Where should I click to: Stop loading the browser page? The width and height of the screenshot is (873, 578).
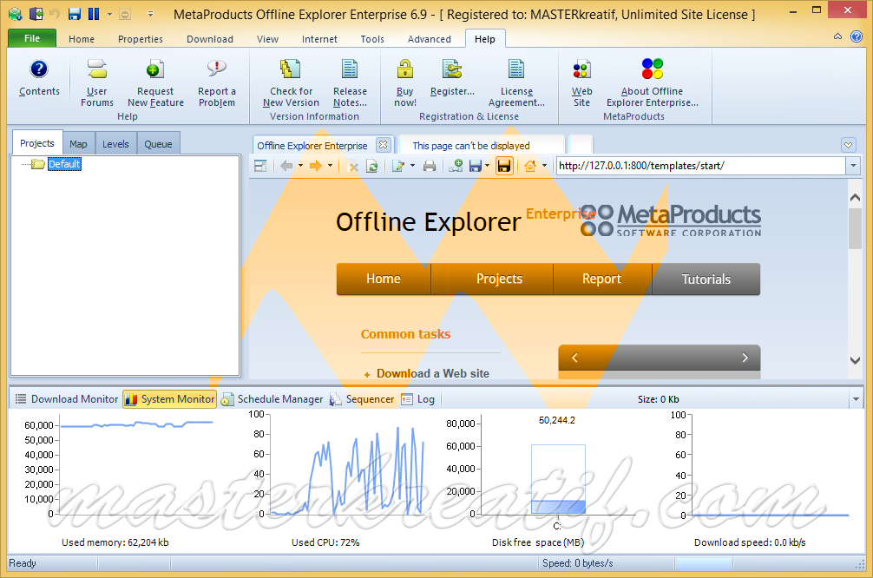click(x=352, y=166)
